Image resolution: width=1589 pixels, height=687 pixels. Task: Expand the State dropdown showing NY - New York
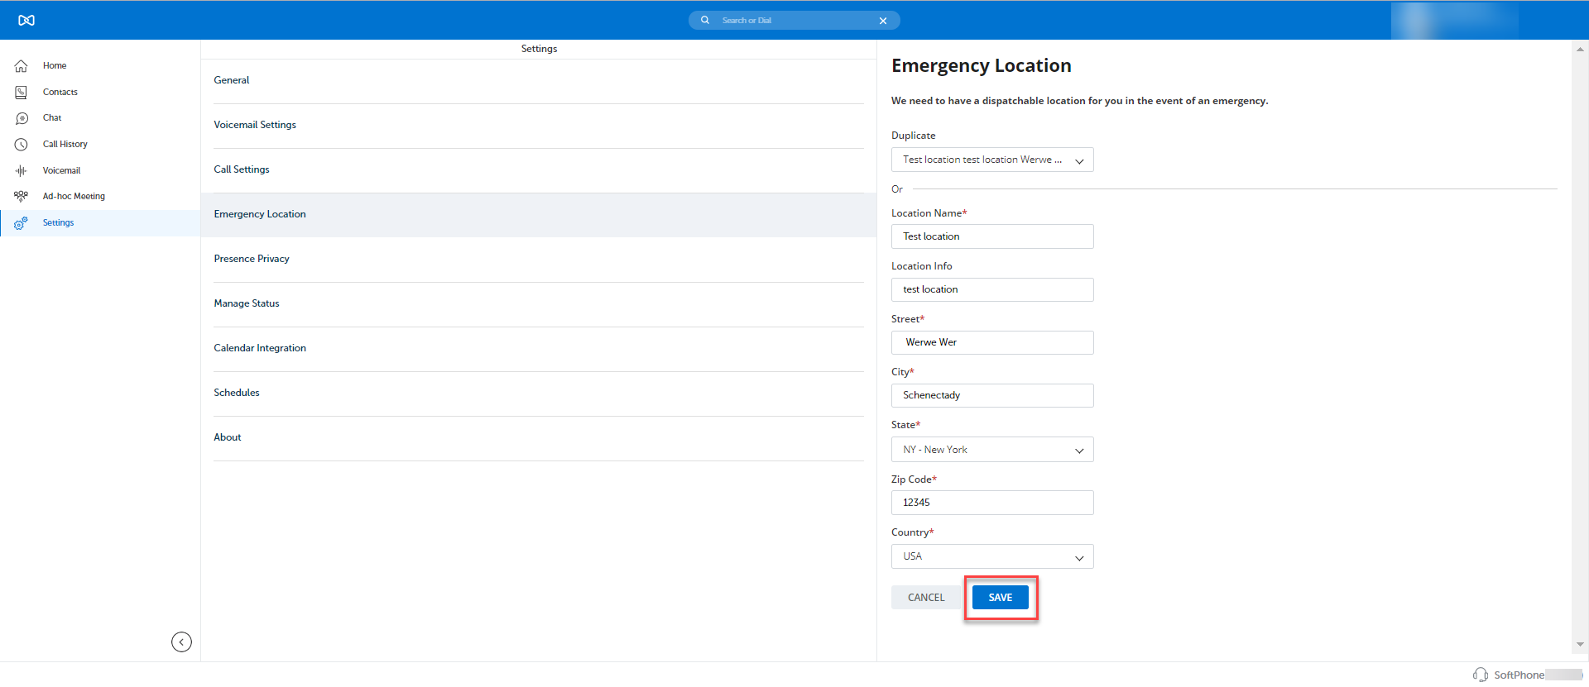tap(991, 450)
